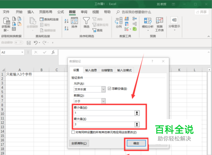The image size is (212, 155).
Task: Open the 输入法模式 dialog tab
Action: pyautogui.click(x=124, y=70)
